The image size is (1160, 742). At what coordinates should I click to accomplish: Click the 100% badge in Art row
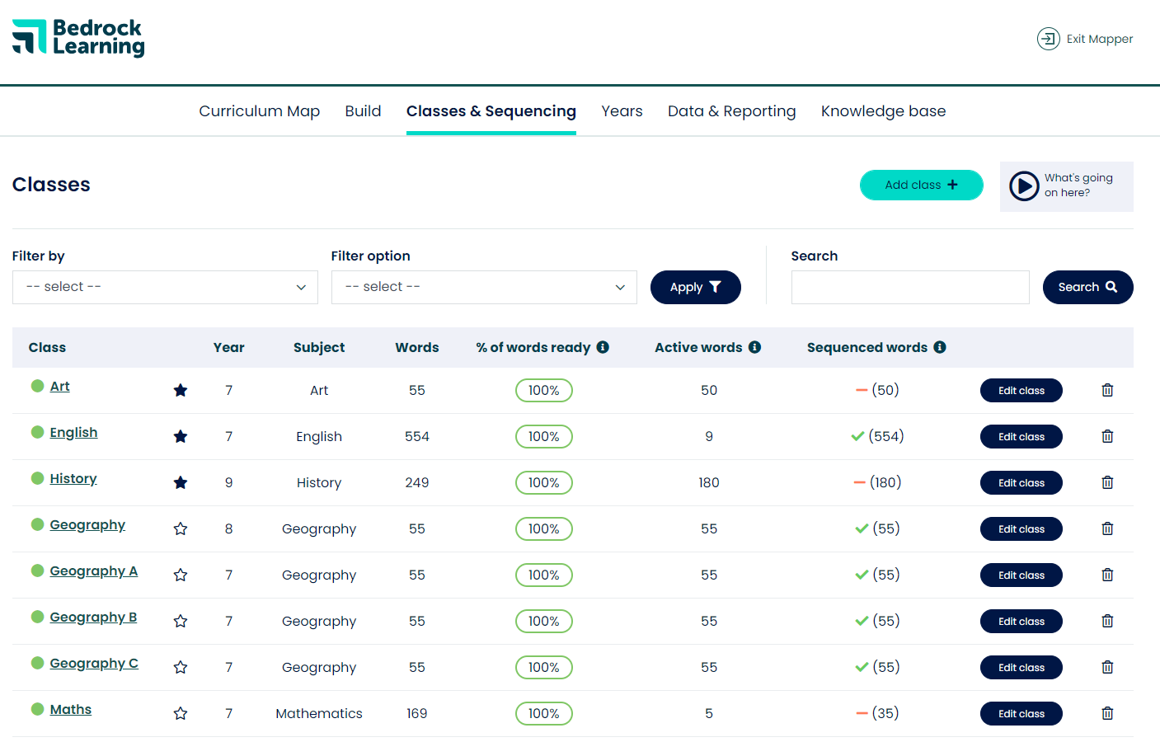[544, 390]
